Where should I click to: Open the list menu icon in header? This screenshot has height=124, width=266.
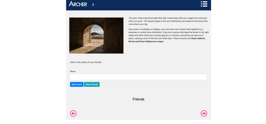click(204, 4)
